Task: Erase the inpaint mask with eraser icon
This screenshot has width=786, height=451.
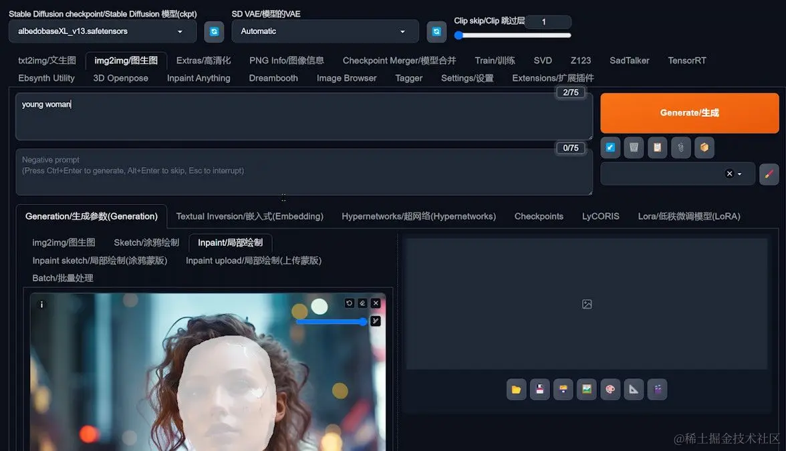Action: click(362, 303)
